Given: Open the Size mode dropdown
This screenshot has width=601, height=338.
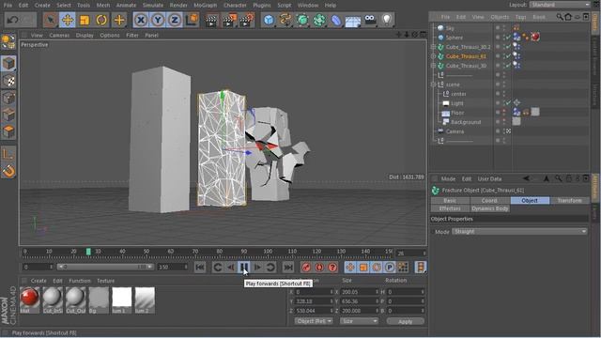Looking at the screenshot, I should (359, 321).
